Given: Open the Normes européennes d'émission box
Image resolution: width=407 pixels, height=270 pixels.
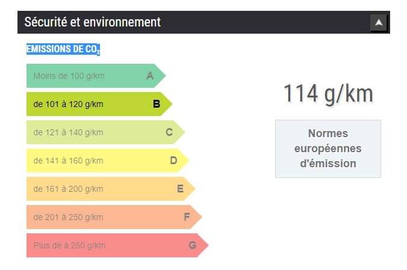Looking at the screenshot, I should pos(328,149).
